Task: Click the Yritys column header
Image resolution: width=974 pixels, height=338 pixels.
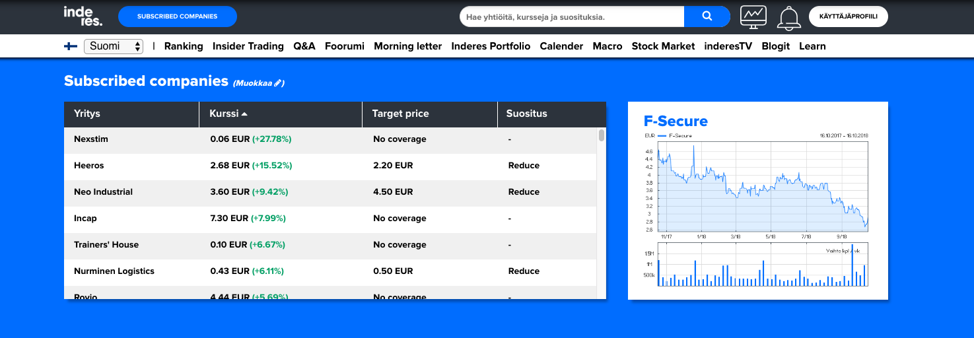Action: point(87,114)
